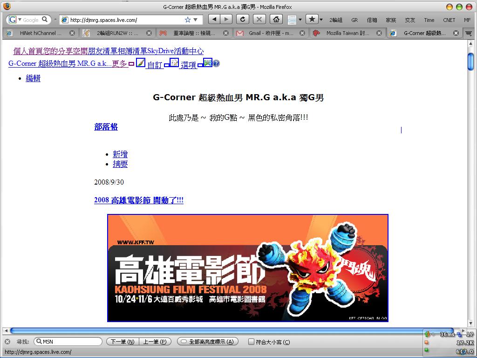477x358 pixels.
Task: Click the Stop loading X button
Action: (x=259, y=20)
